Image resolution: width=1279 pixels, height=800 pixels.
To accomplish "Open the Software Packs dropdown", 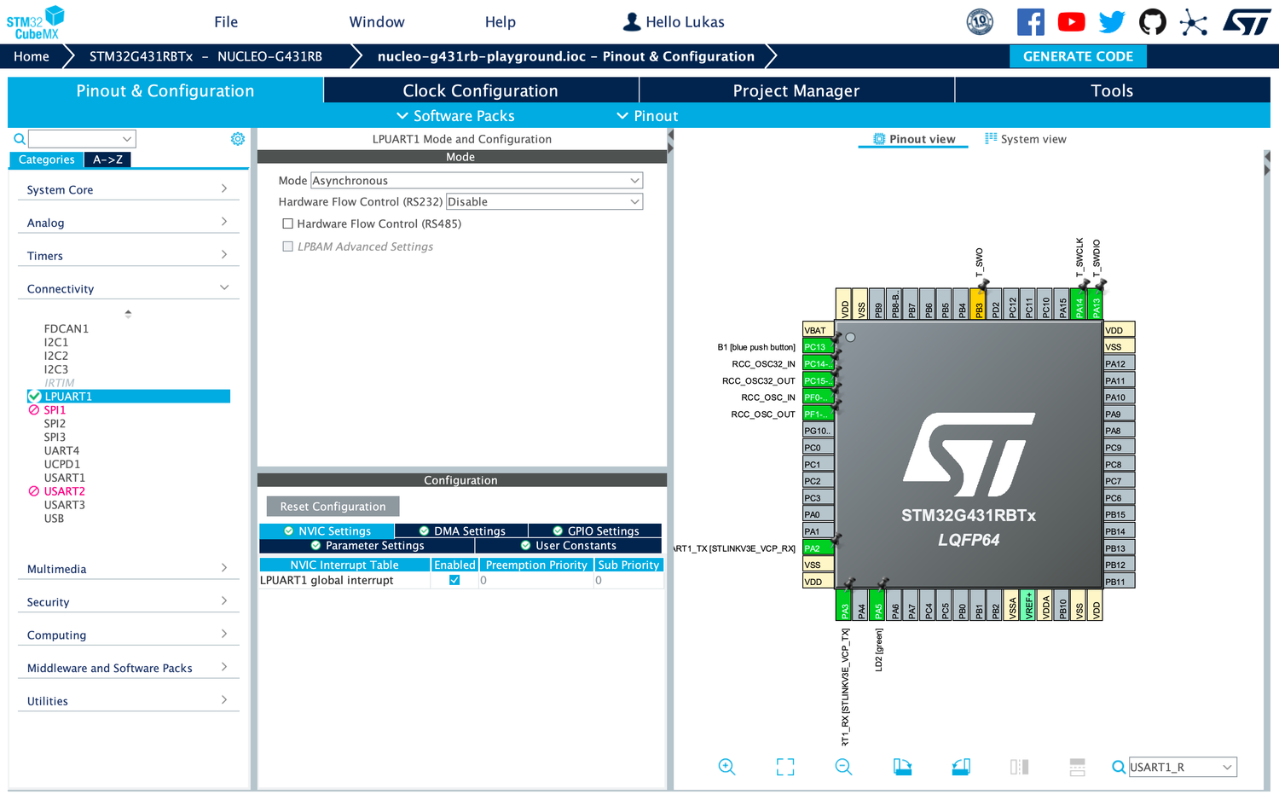I will 455,116.
